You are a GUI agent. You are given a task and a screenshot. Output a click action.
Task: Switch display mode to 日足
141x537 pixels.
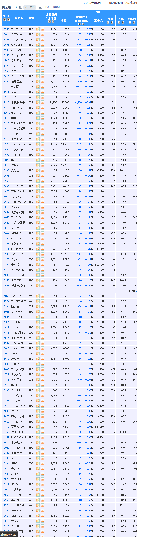(x=46, y=7)
